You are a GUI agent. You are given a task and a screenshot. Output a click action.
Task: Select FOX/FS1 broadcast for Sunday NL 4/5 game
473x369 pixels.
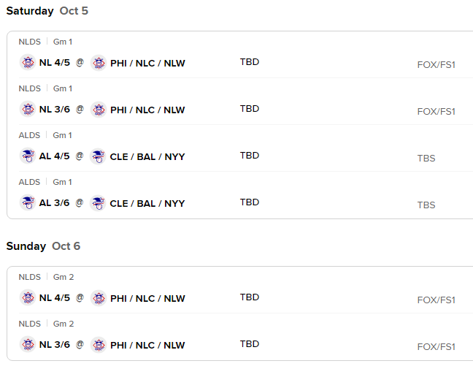(x=437, y=300)
